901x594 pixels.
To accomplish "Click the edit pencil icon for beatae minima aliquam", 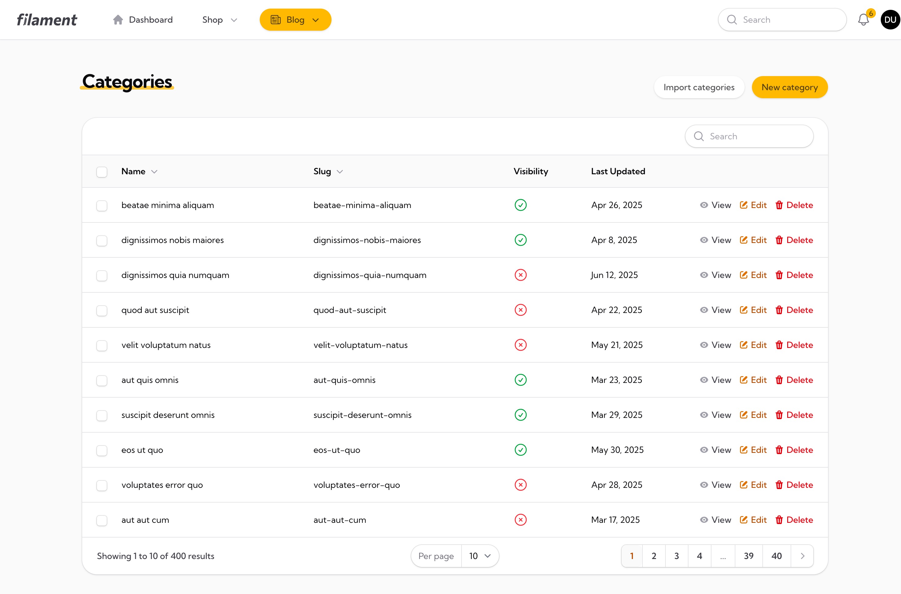I will [x=743, y=205].
